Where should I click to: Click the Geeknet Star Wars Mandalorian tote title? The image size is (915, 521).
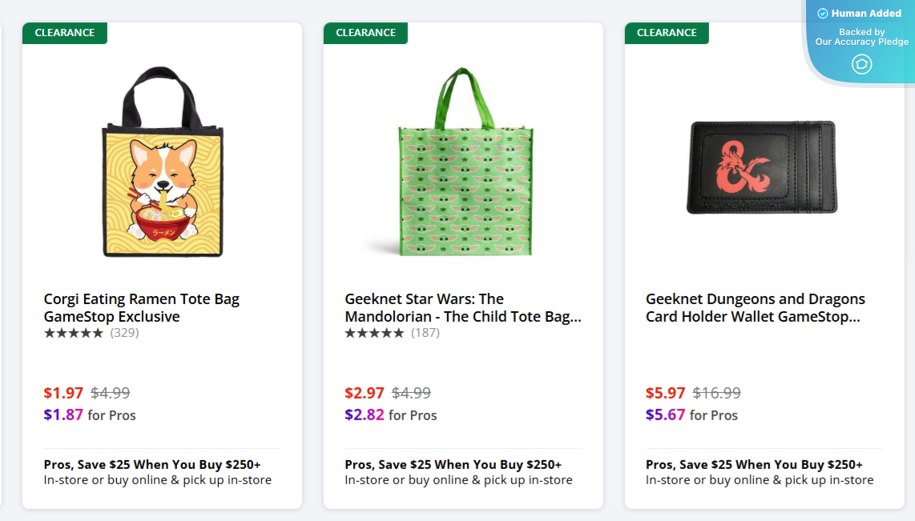coord(463,307)
